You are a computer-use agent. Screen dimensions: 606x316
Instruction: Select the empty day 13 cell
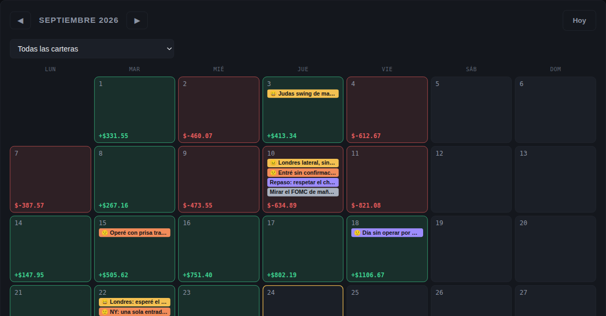[555, 180]
